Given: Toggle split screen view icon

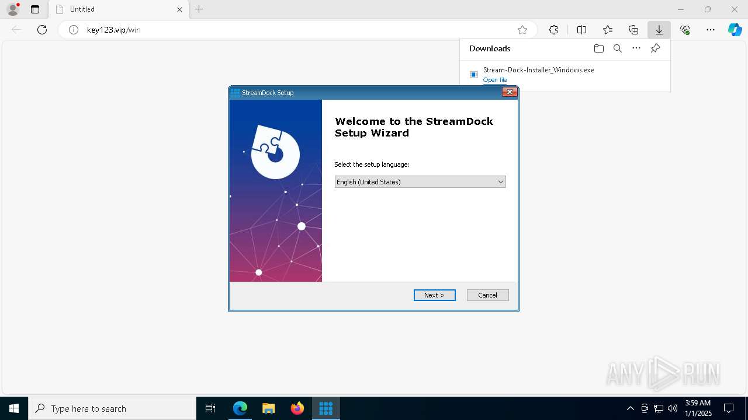Looking at the screenshot, I should click(x=581, y=30).
